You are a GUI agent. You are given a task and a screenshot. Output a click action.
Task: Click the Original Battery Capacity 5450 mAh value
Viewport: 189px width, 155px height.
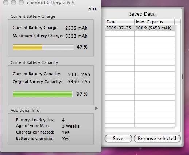click(x=79, y=82)
